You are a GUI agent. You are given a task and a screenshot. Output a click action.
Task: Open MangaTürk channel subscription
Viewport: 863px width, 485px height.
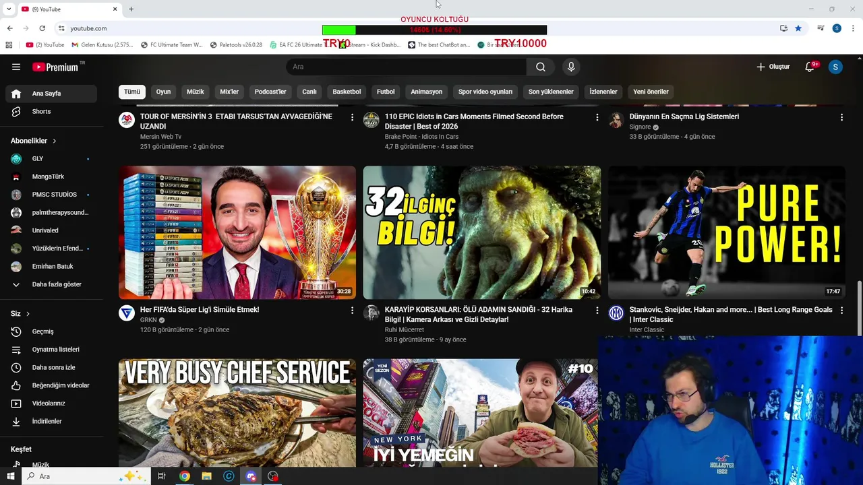coord(51,176)
